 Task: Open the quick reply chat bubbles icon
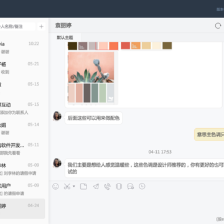130,187
